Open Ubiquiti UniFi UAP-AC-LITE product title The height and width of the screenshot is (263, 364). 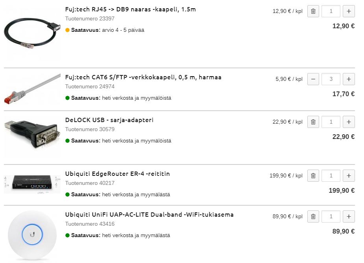point(149,215)
